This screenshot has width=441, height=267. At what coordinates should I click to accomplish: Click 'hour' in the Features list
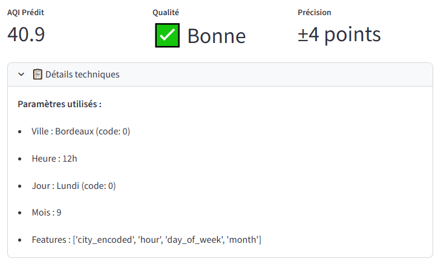[x=149, y=240]
